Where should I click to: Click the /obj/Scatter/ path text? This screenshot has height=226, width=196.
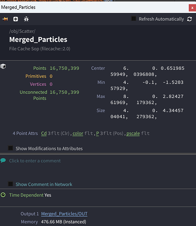click(22, 31)
